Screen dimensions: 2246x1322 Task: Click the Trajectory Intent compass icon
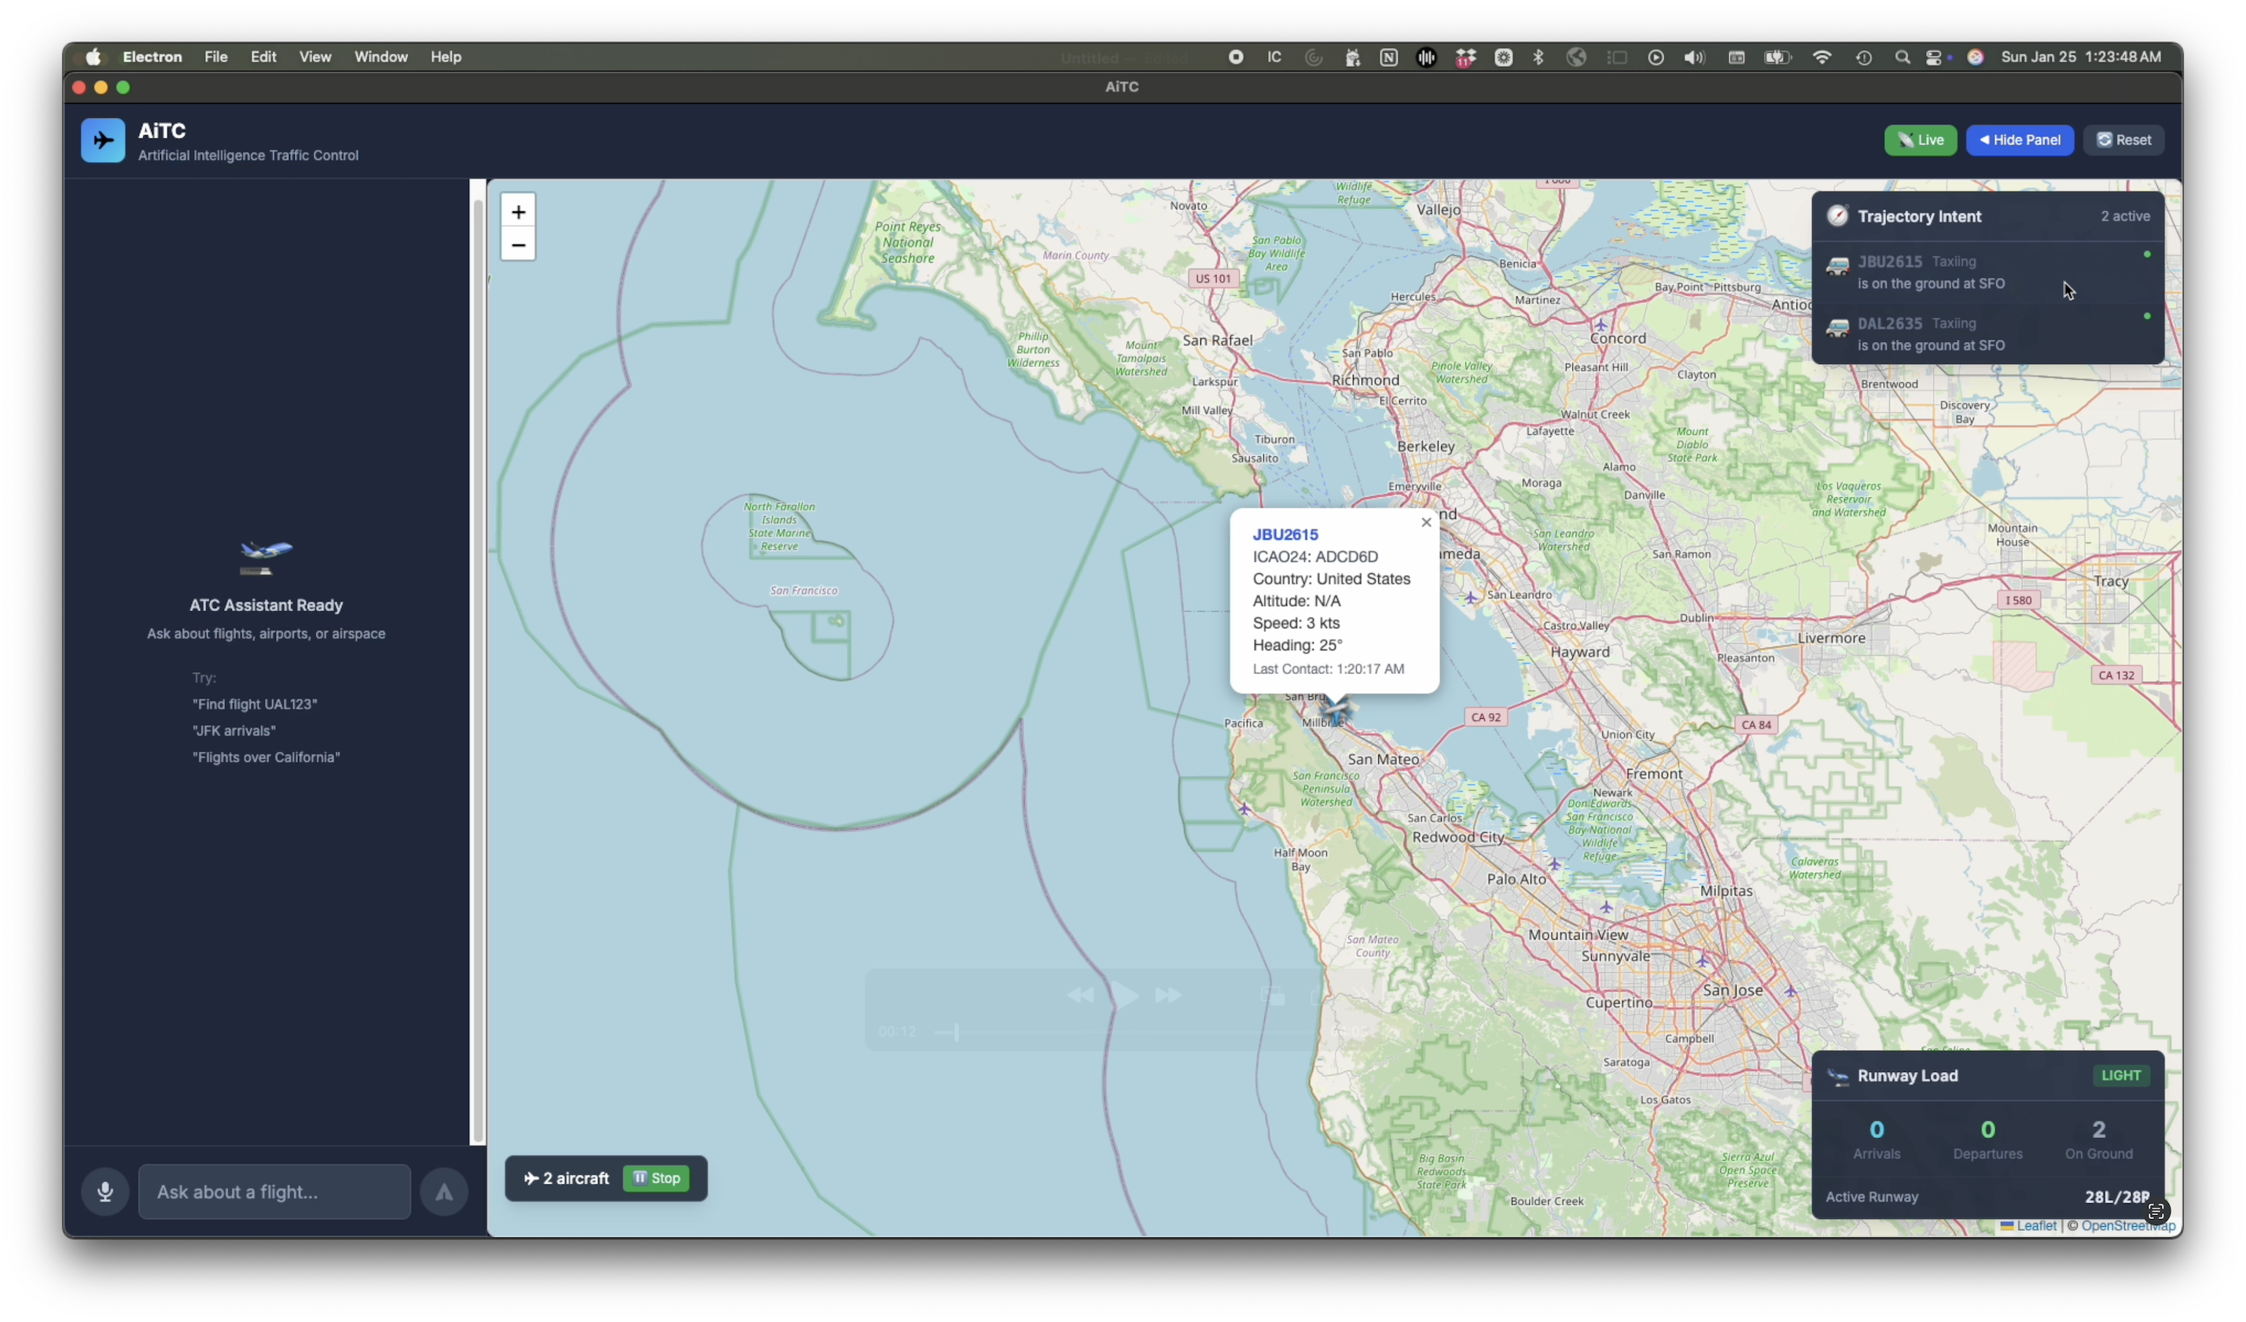coord(1837,215)
